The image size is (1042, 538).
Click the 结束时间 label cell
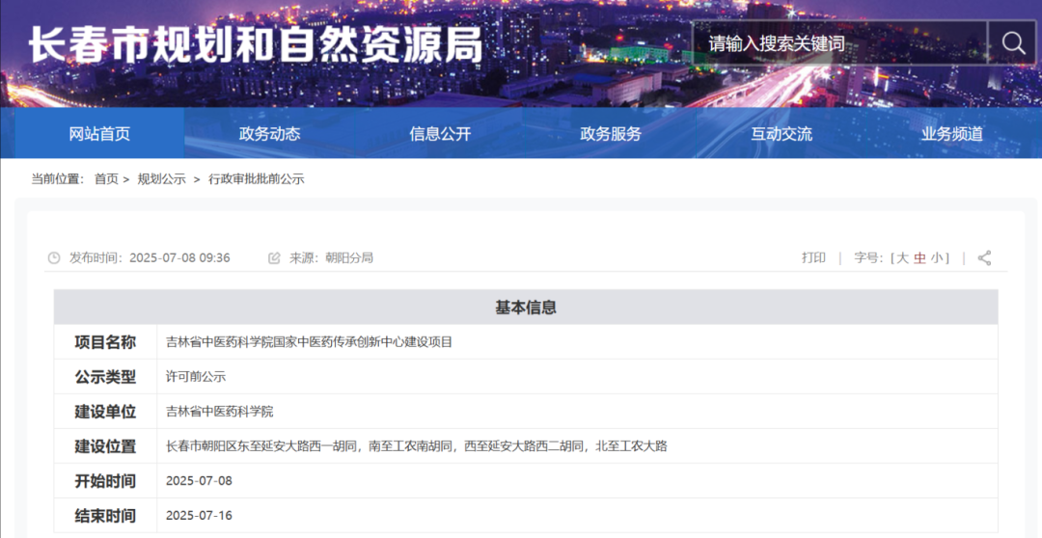(x=105, y=516)
